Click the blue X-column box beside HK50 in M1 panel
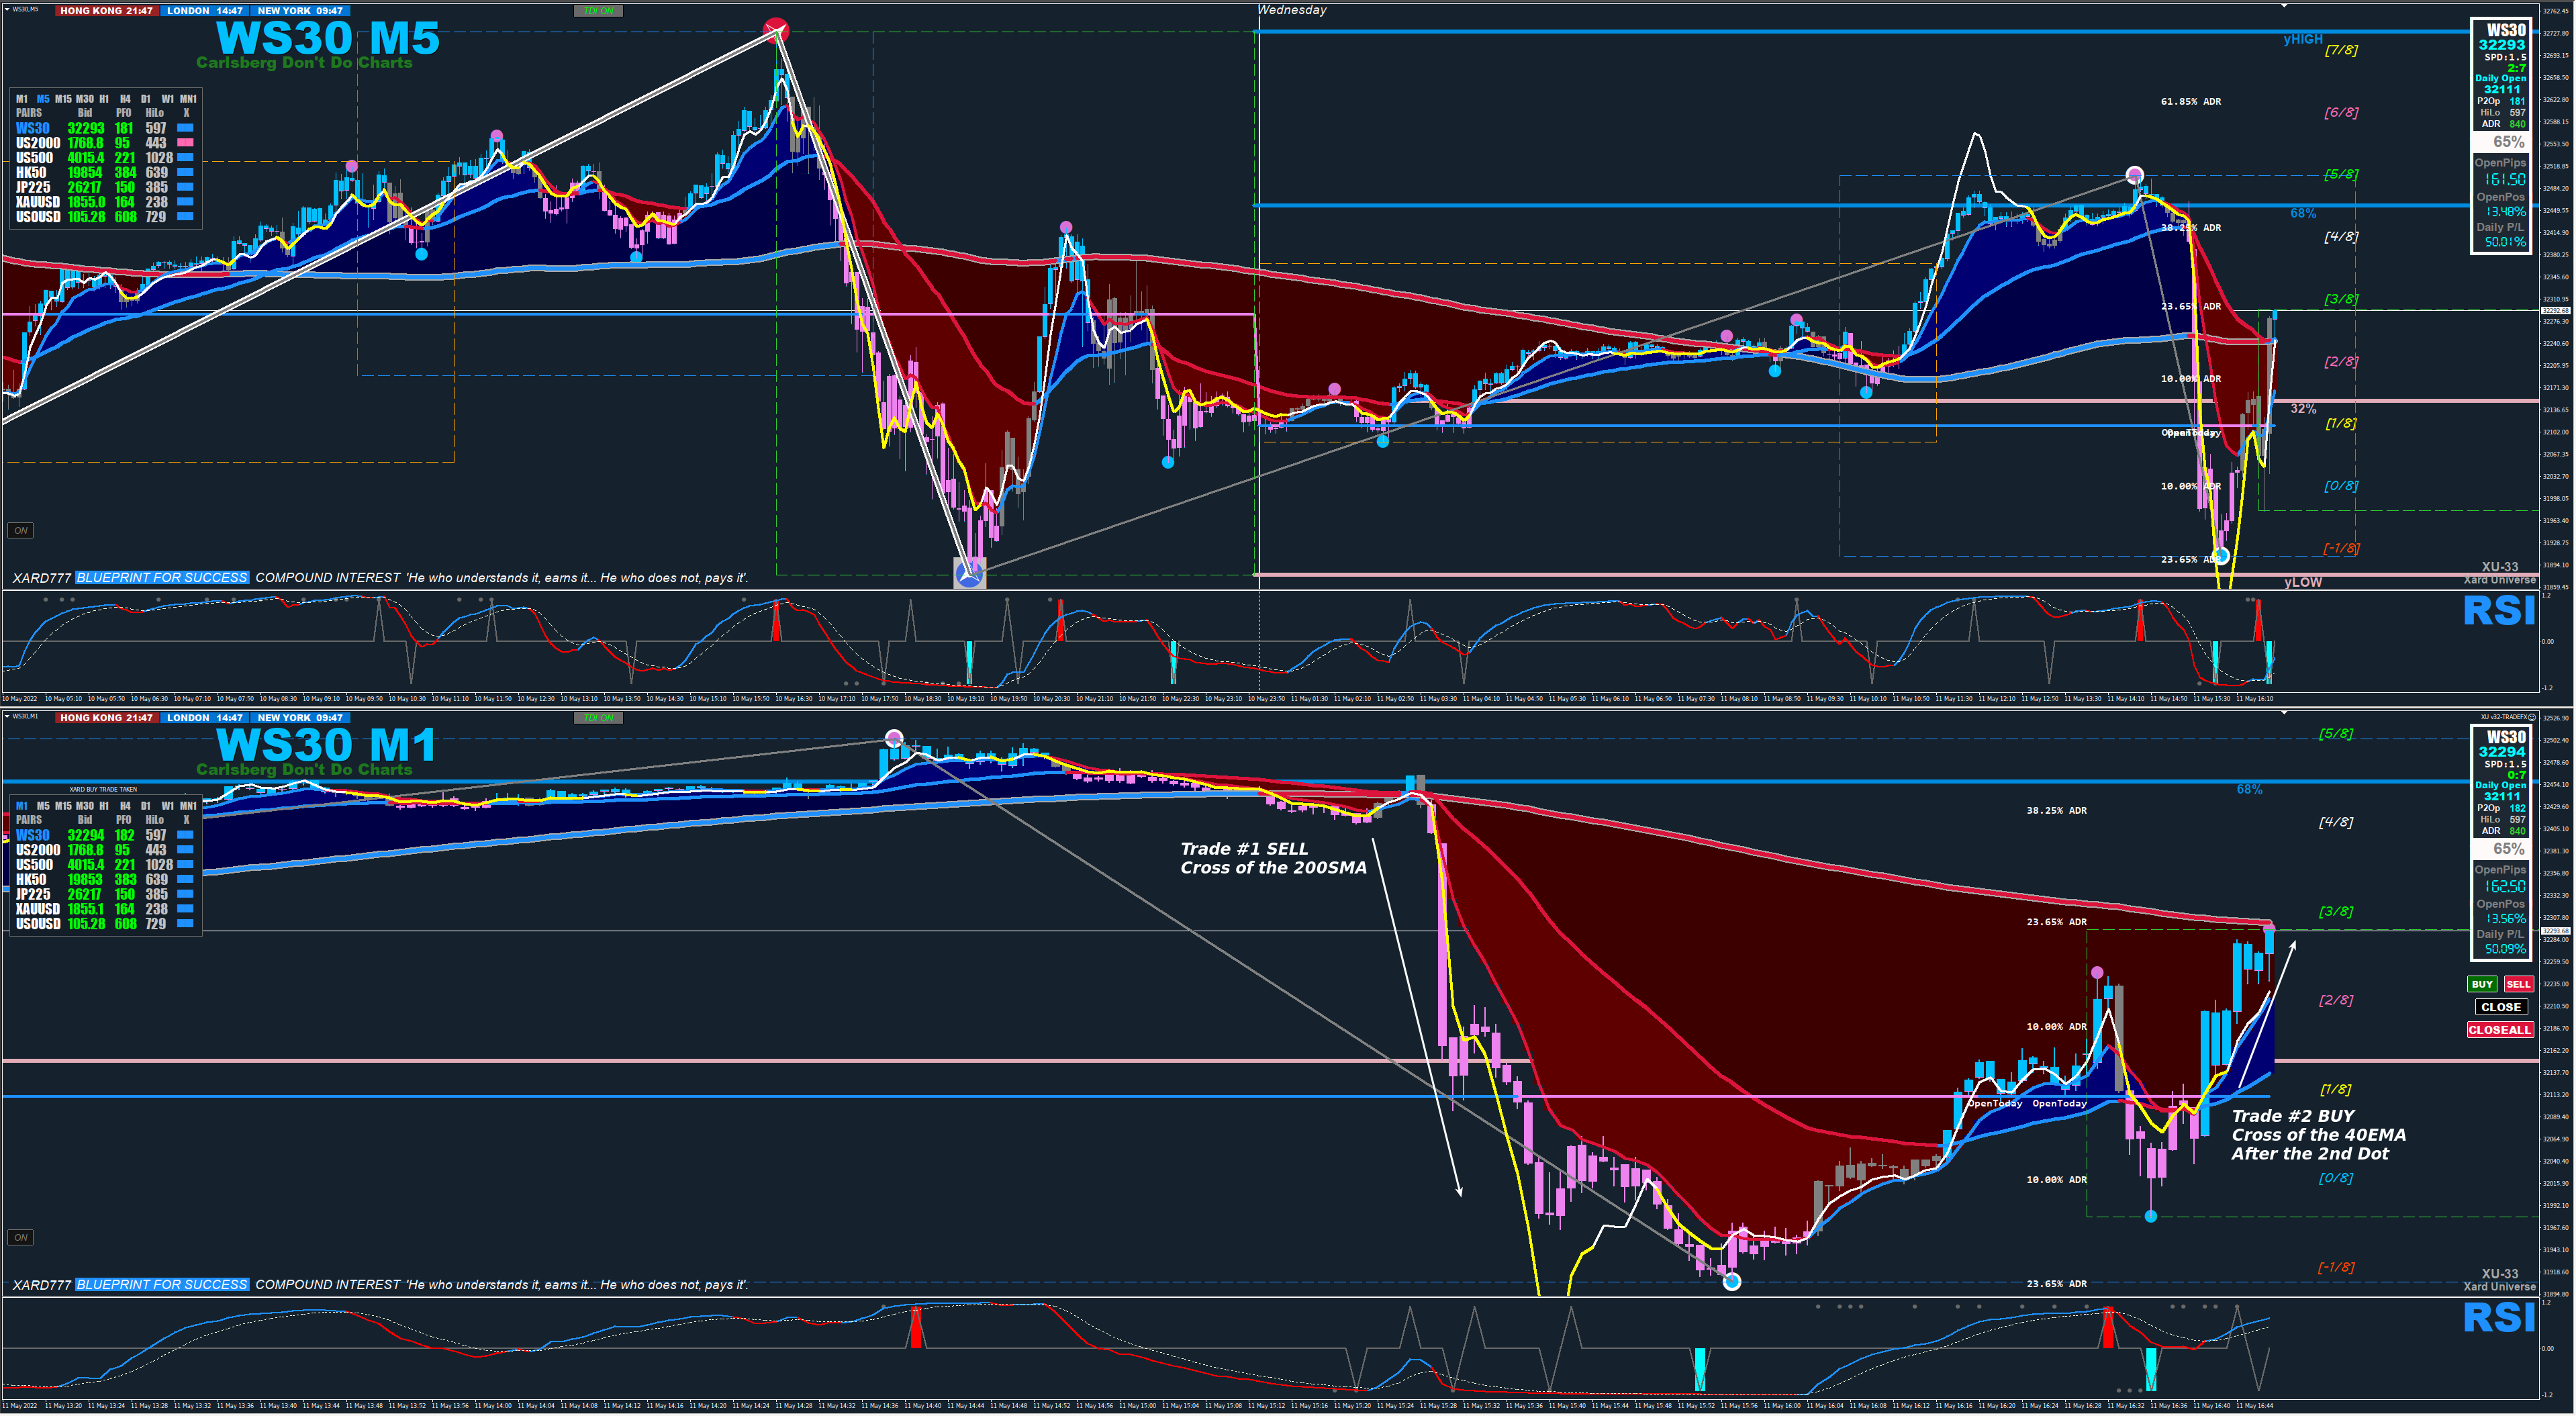2576x1416 pixels. pyautogui.click(x=185, y=880)
